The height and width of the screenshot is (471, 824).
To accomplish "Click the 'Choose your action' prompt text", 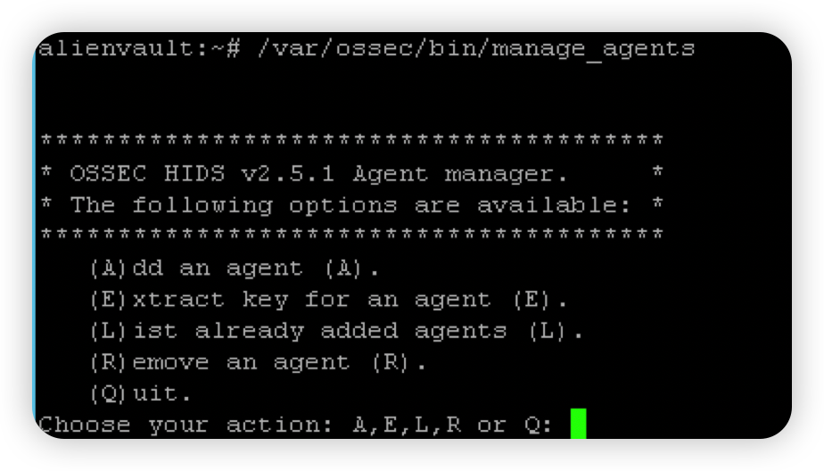I will (185, 425).
